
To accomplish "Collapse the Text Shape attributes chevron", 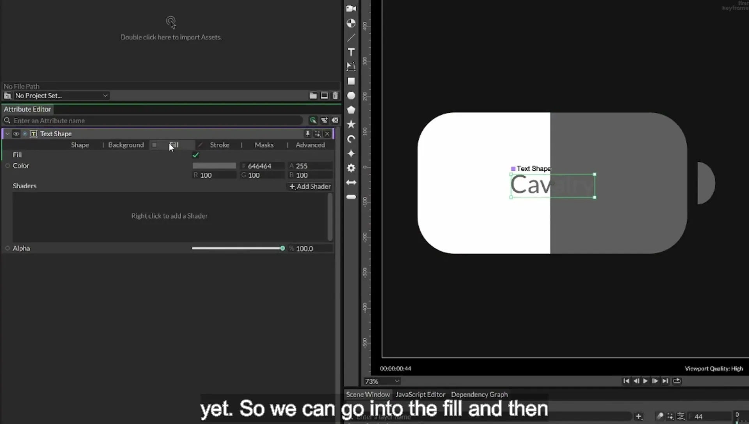I will [7, 134].
